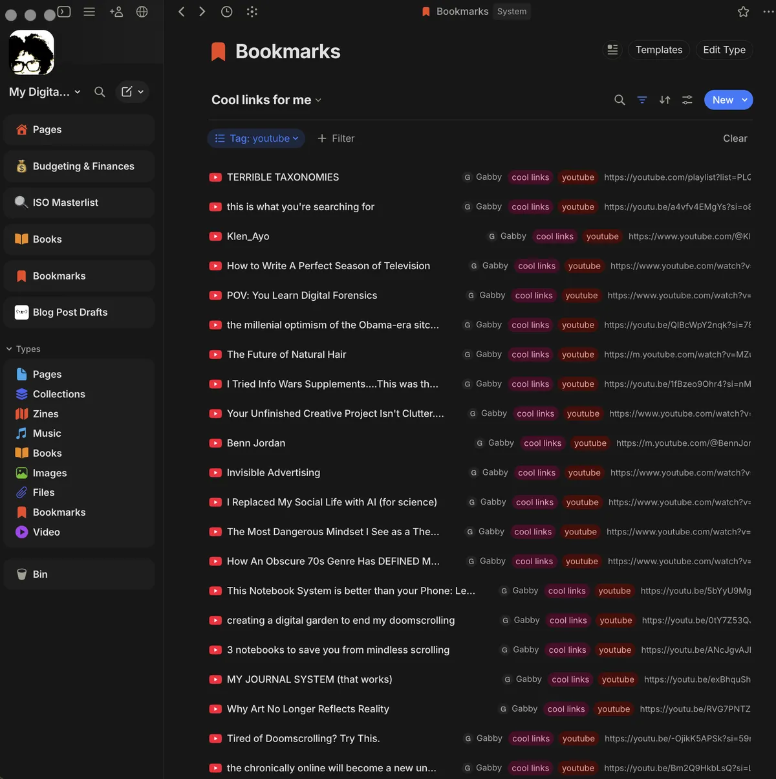Click the add member icon
The image size is (776, 779).
[x=116, y=12]
